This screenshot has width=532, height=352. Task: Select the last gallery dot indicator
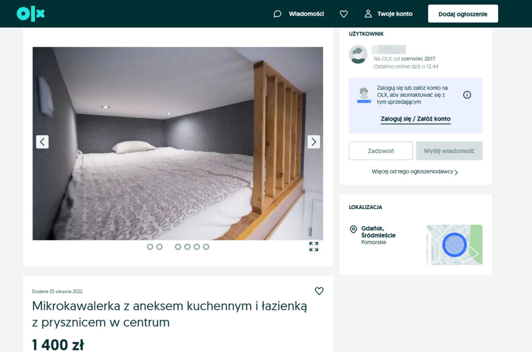[206, 247]
